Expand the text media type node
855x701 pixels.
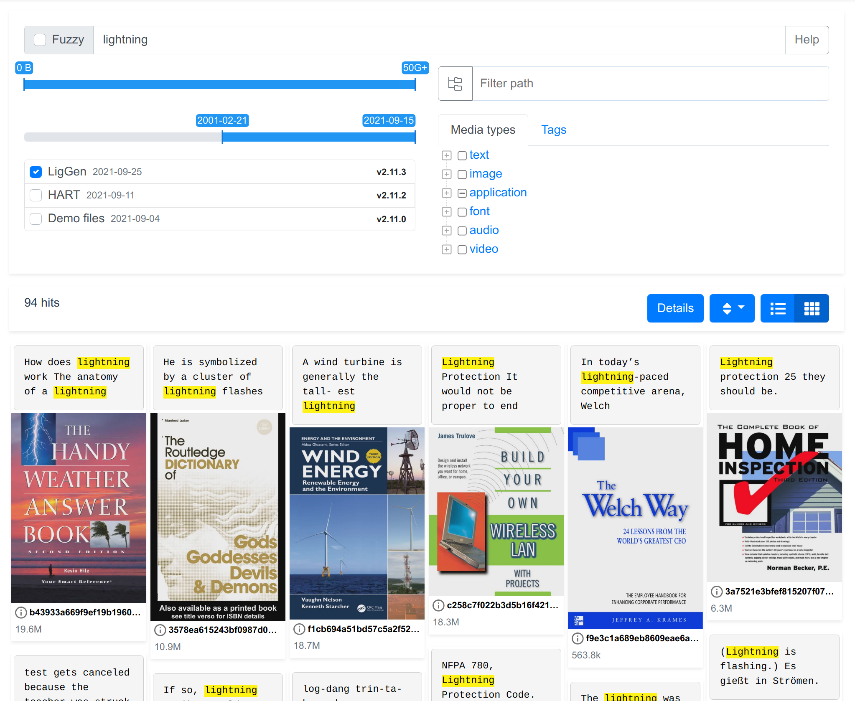(447, 155)
